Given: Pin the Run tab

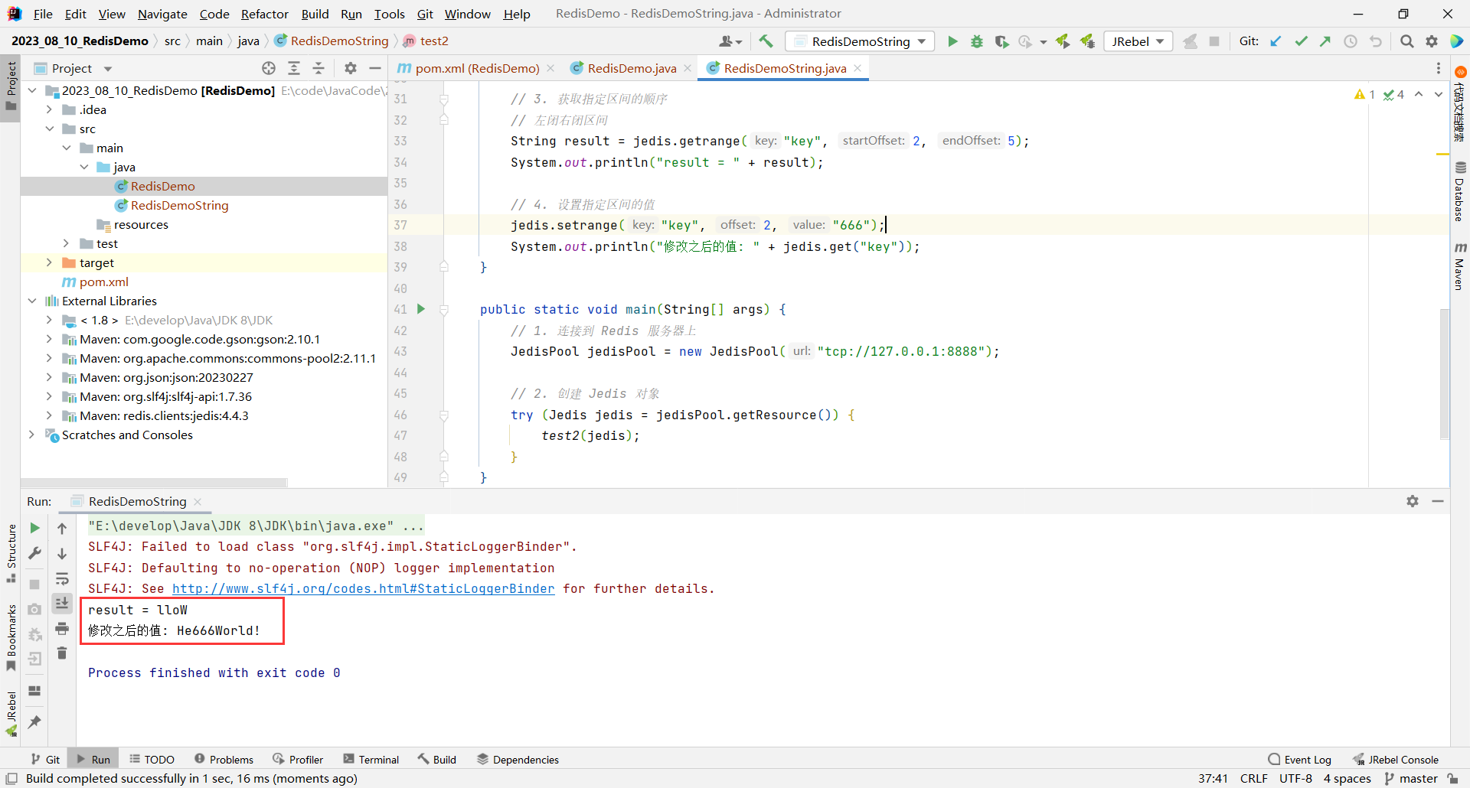Looking at the screenshot, I should coord(34,721).
